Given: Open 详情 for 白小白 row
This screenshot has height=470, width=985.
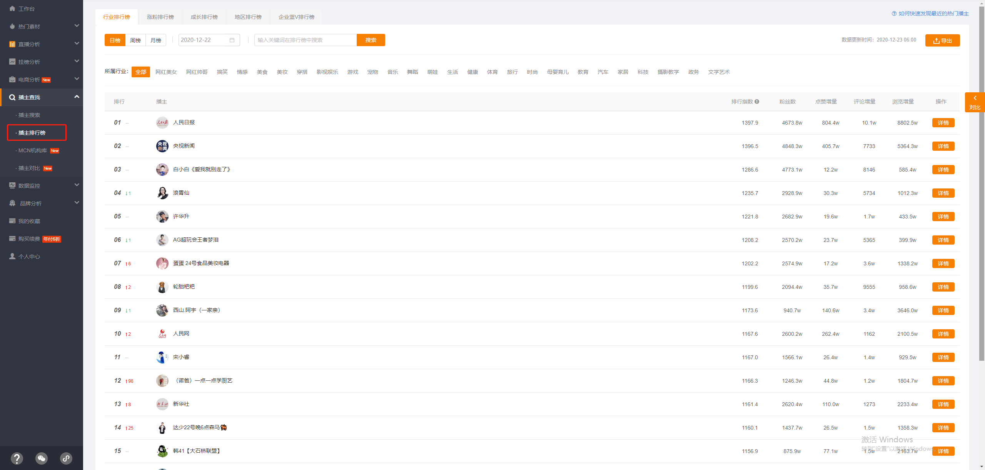Looking at the screenshot, I should pos(943,170).
